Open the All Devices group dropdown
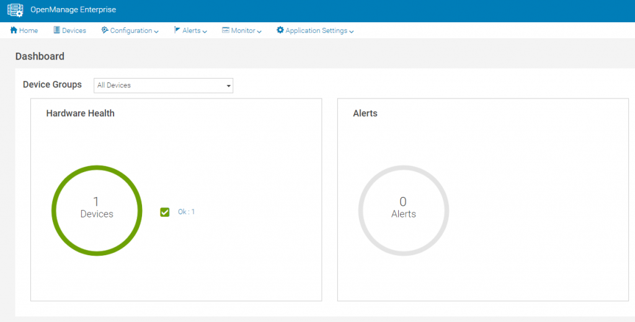The image size is (635, 322). [163, 85]
